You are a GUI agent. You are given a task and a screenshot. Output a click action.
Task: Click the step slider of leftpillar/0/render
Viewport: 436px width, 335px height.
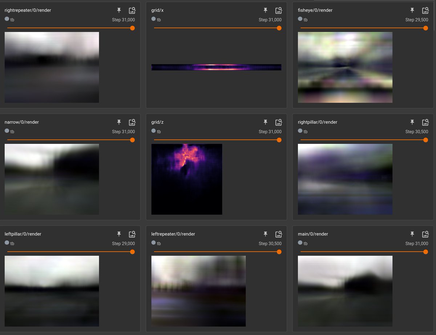pos(71,252)
